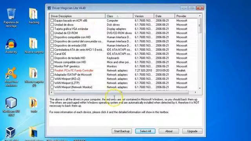Click the 'Disk drives' class cell
Screen dimensions: 251x141
(113, 25)
